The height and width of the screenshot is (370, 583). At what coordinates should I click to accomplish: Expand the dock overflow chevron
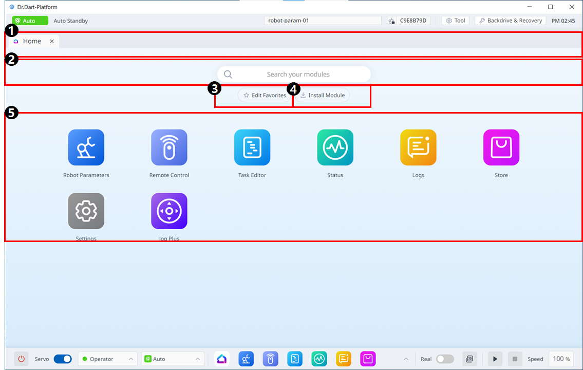[x=406, y=359]
